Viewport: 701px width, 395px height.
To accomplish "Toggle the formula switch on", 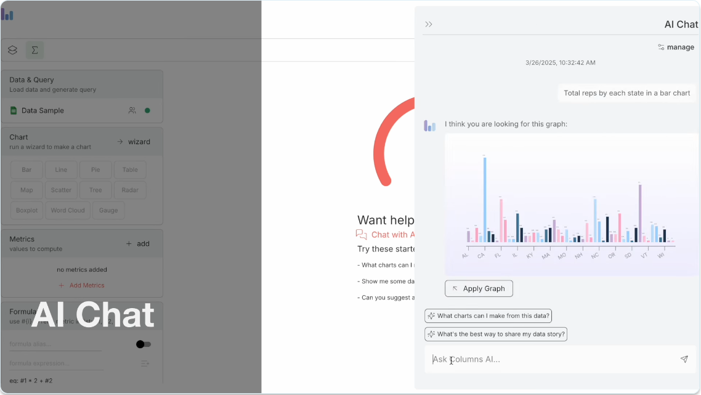I will (144, 344).
